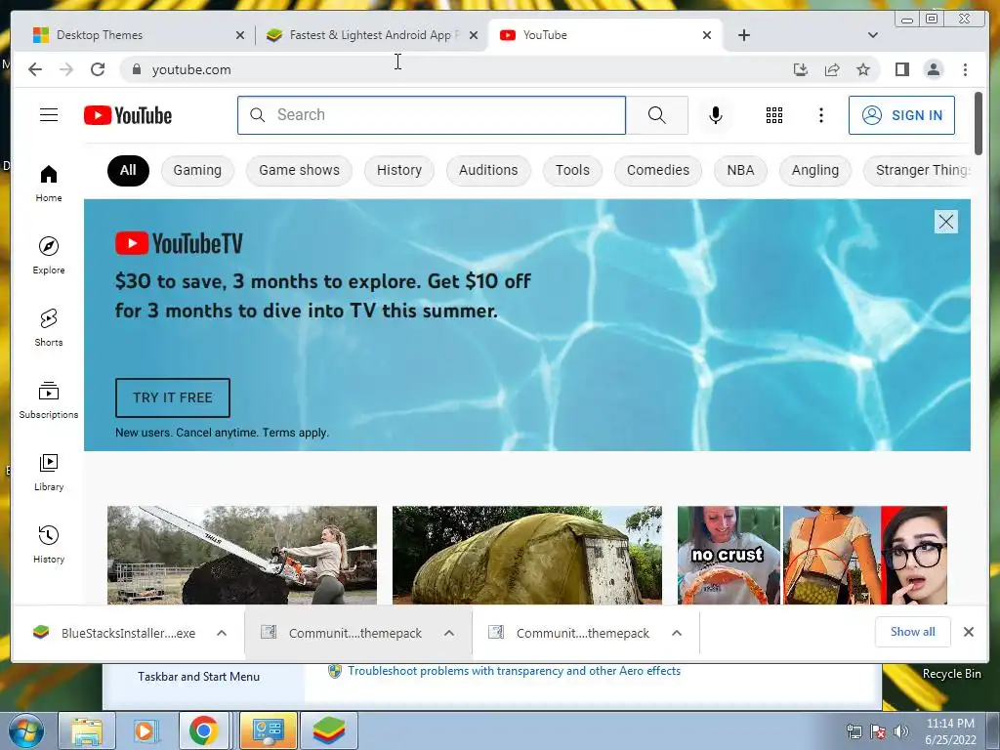Select the Comedies filter chip
The image size is (1000, 750).
658,170
